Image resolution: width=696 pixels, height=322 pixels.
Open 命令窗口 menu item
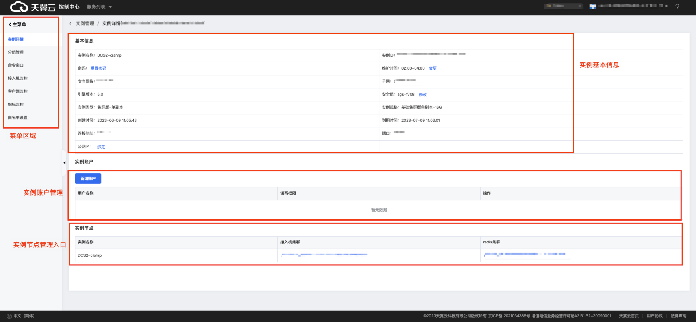click(x=16, y=65)
